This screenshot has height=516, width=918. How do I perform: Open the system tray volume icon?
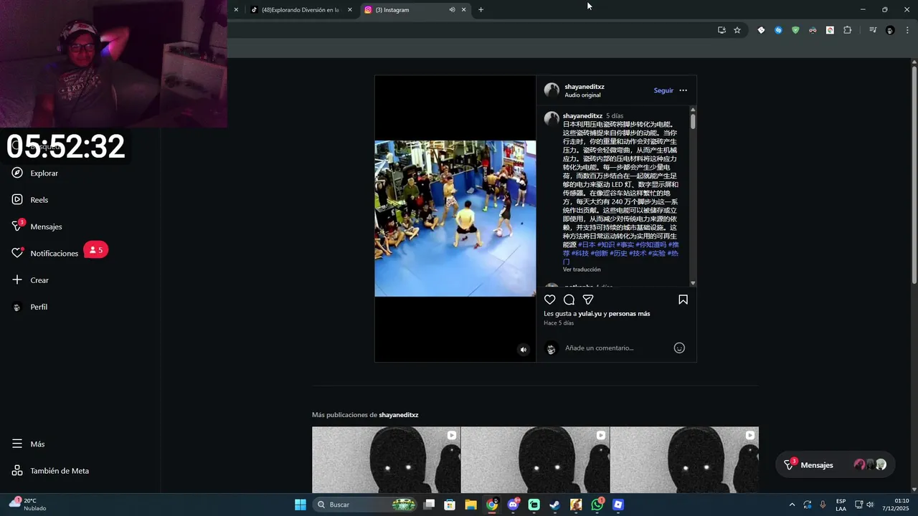pos(870,505)
